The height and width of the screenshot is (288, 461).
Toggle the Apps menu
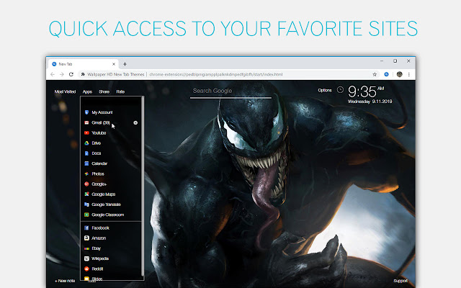click(x=87, y=91)
